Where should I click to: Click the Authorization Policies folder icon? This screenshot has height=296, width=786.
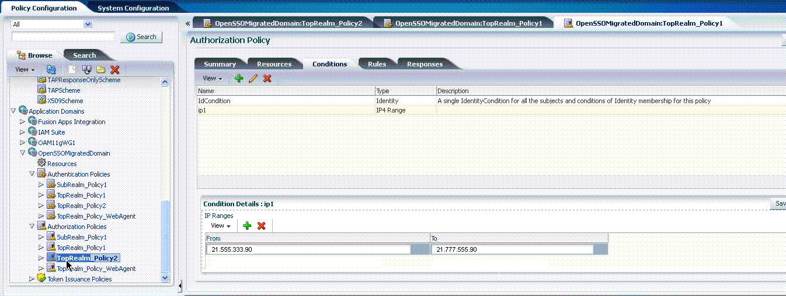point(41,226)
